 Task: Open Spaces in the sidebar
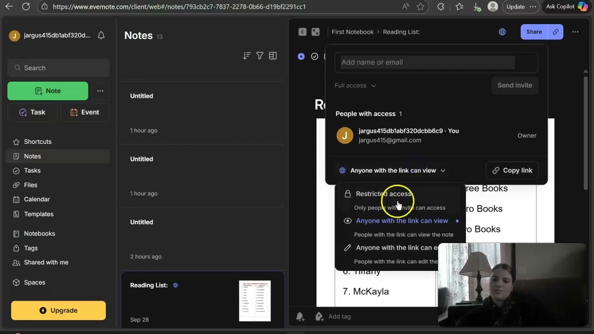pyautogui.click(x=58, y=282)
